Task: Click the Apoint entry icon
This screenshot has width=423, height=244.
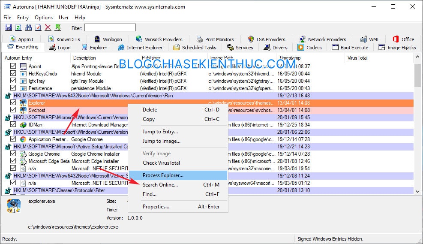Action: pyautogui.click(x=23, y=66)
